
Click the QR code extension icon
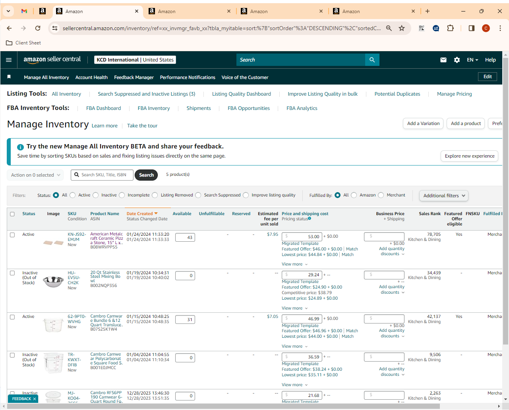[422, 28]
